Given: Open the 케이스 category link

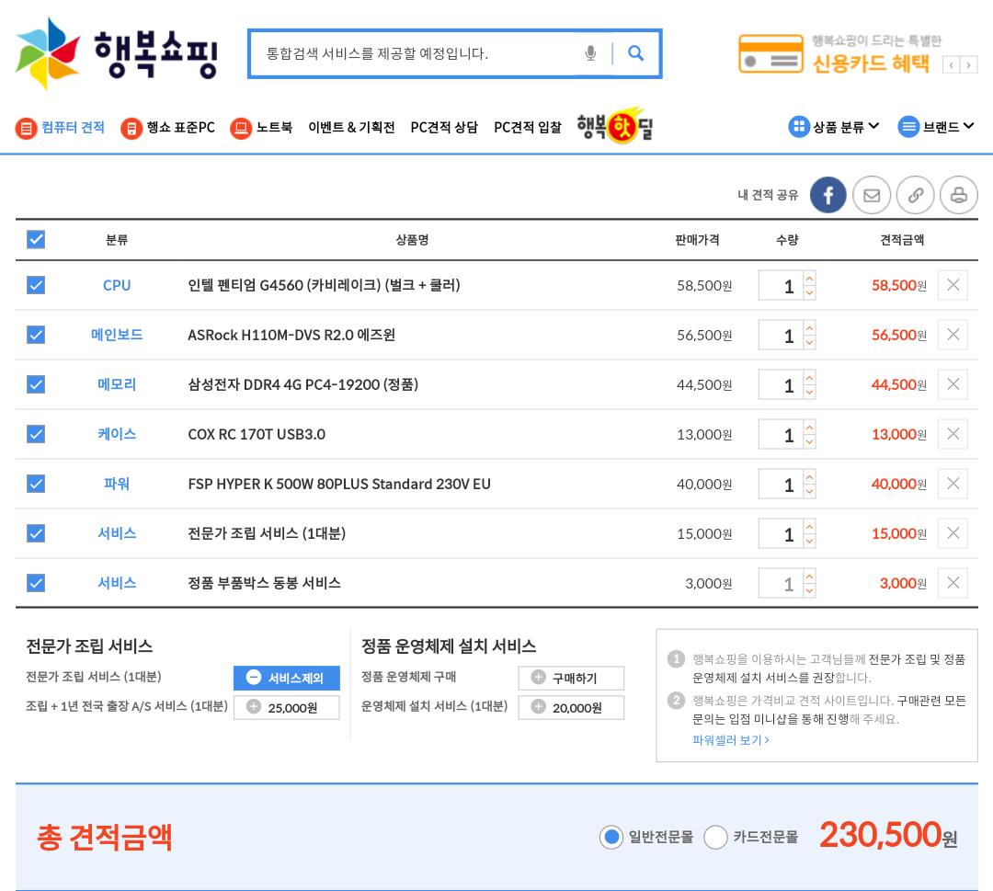Looking at the screenshot, I should [x=117, y=434].
